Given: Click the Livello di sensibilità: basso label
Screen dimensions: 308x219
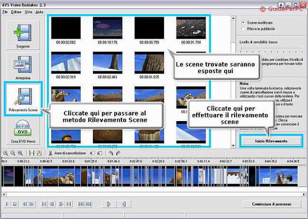Looking at the screenshot, I should click(258, 42).
